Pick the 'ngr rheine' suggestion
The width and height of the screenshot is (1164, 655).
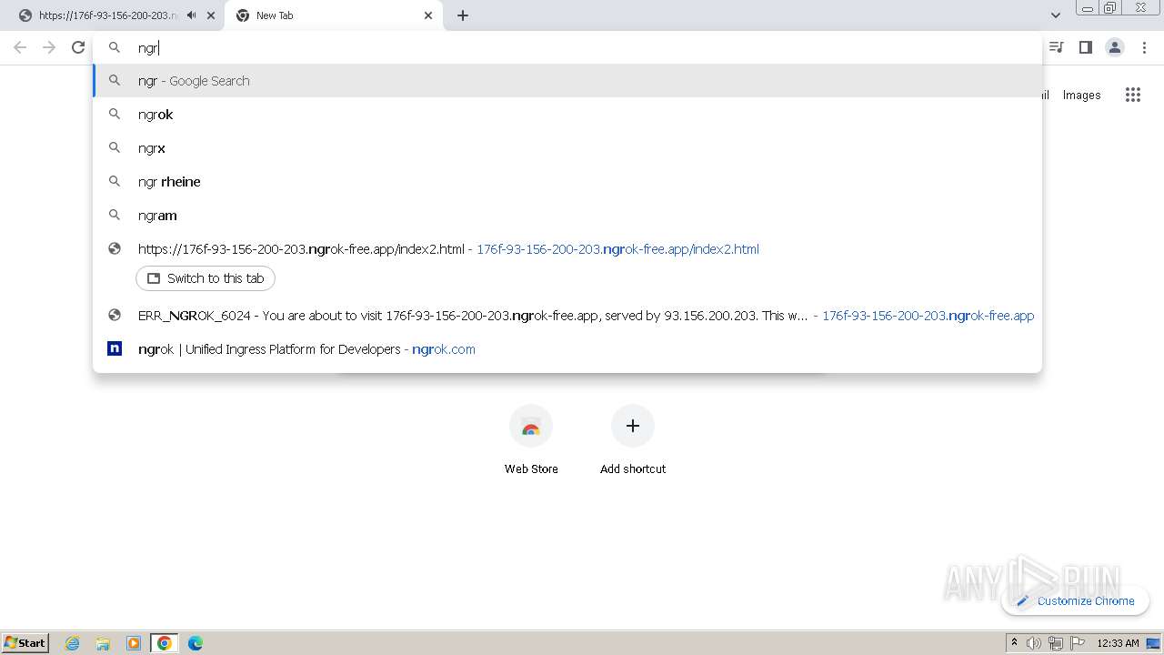click(567, 182)
